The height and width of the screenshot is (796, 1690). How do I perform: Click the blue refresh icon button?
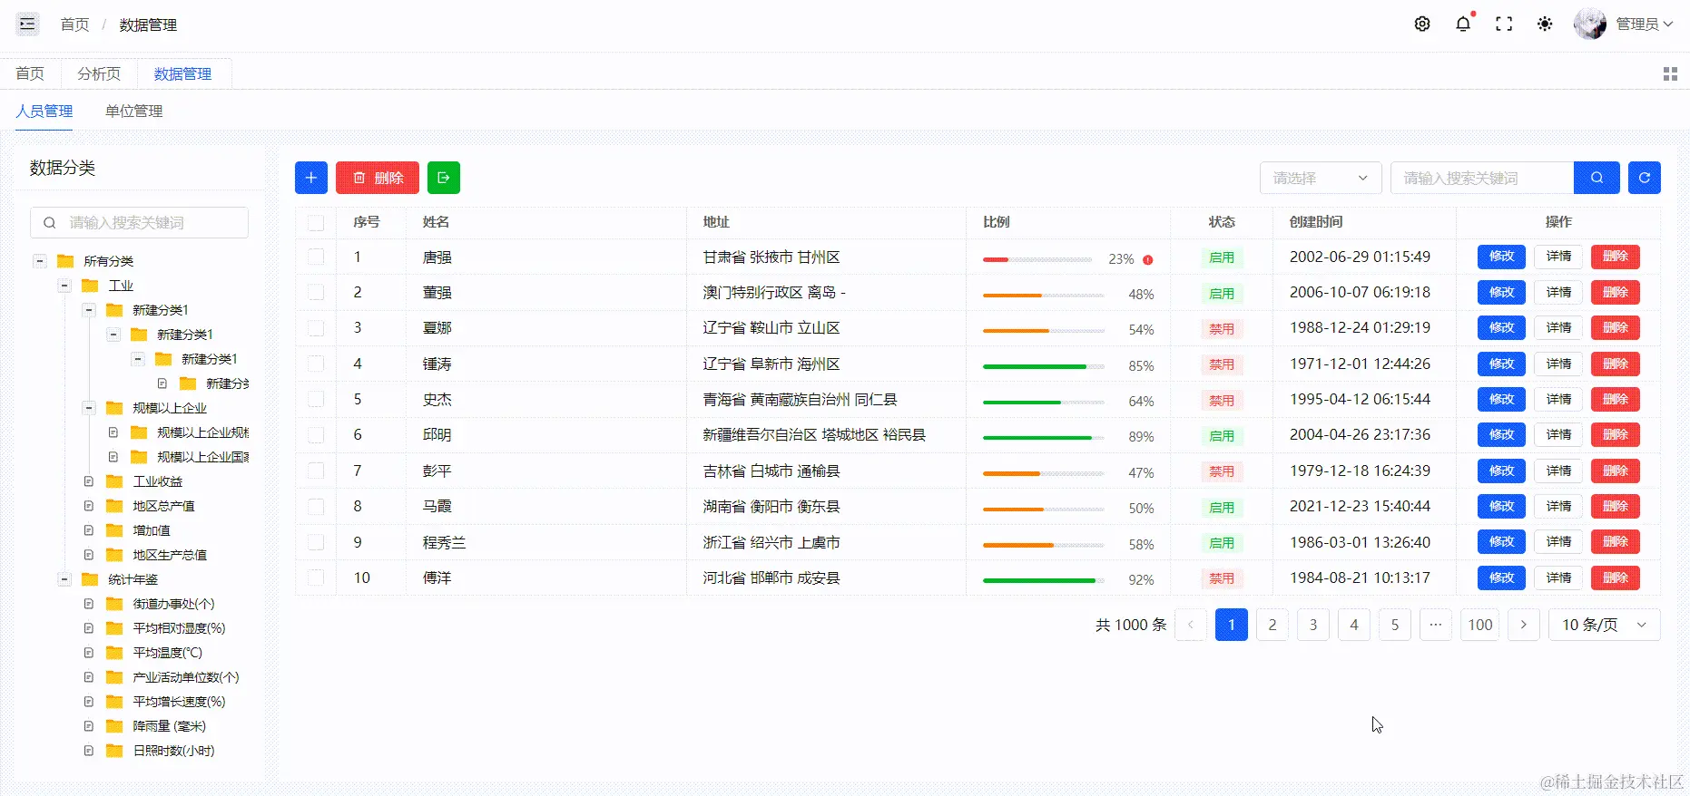[1645, 178]
